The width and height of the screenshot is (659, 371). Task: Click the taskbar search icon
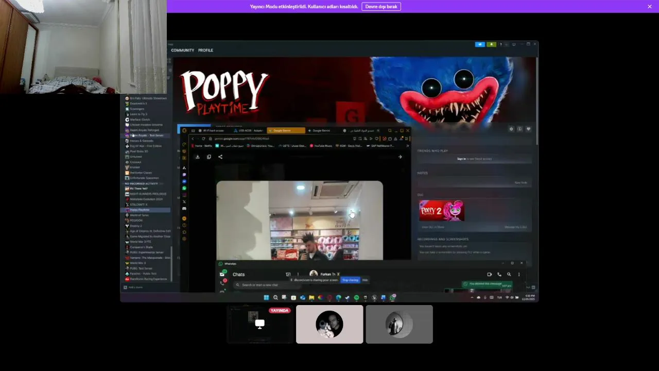[x=275, y=298]
